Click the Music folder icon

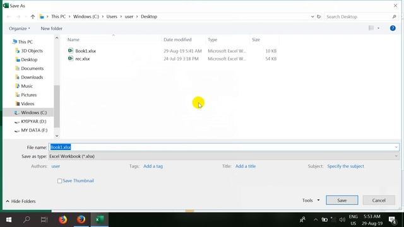pos(18,86)
